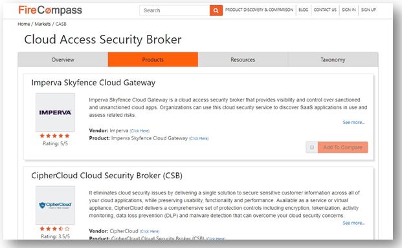Select the Products tab
This screenshot has height=248, width=402.
(153, 59)
